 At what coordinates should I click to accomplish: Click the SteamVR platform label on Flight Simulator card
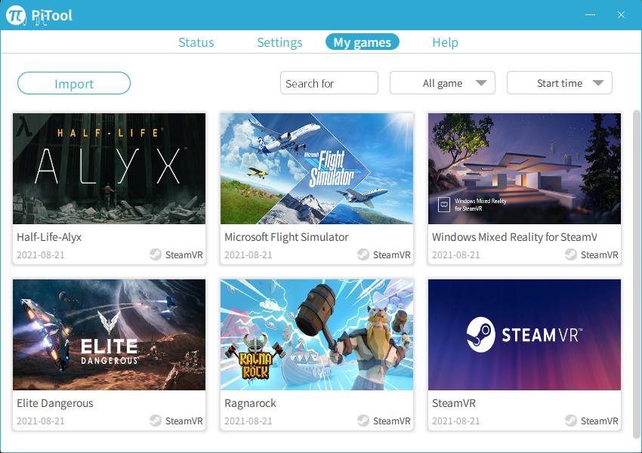pos(391,255)
